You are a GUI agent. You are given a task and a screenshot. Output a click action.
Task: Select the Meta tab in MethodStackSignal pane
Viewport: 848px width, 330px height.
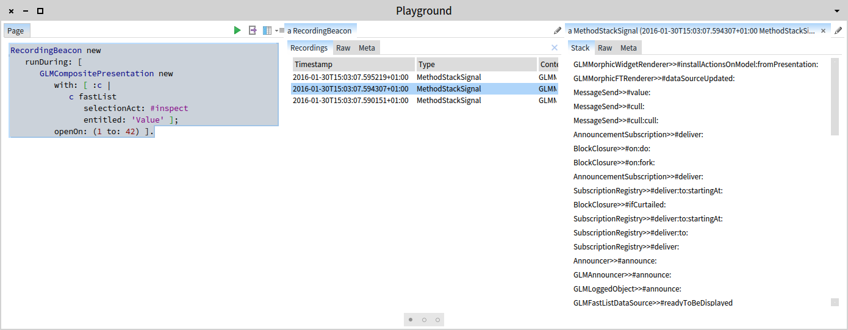coord(628,48)
